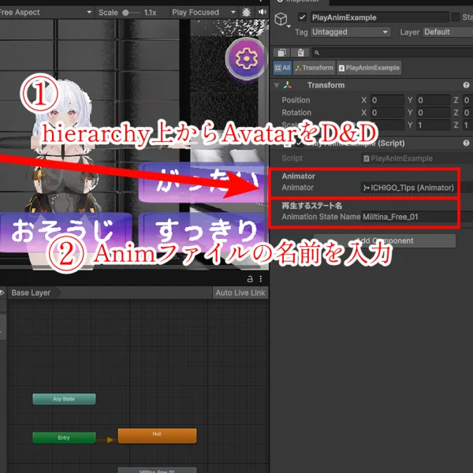
Task: Open PlayAnimExample script help icon
Action: [466, 143]
